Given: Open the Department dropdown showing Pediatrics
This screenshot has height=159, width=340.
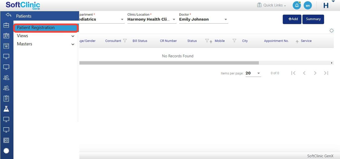Looking at the screenshot, I should pyautogui.click(x=102, y=19).
